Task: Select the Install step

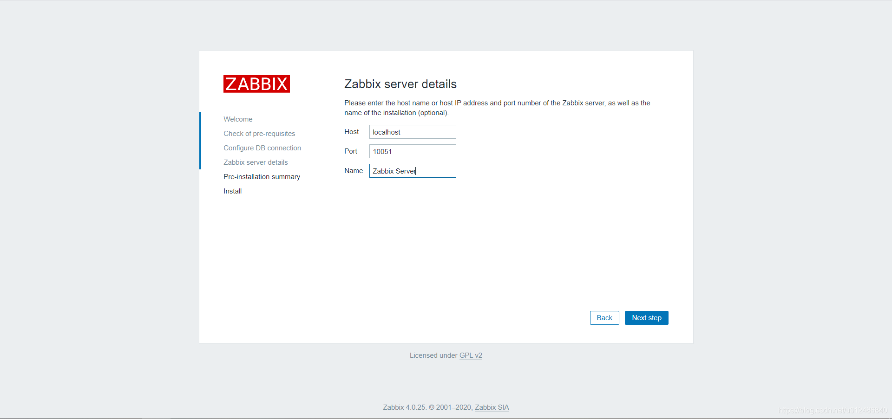Action: (x=232, y=191)
